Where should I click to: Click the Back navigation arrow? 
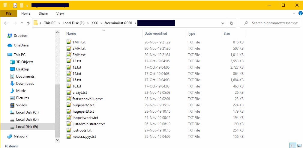(6, 23)
